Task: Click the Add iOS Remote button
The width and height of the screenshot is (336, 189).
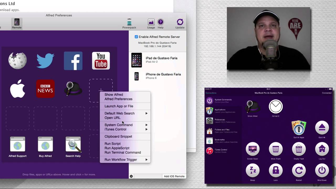Action: [x=174, y=176]
